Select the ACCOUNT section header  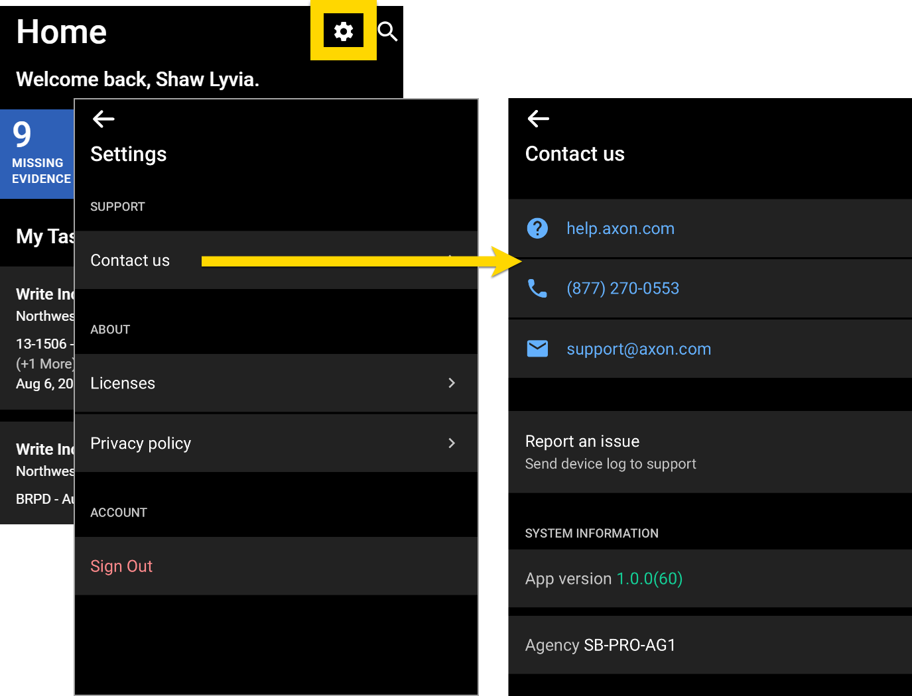(119, 512)
